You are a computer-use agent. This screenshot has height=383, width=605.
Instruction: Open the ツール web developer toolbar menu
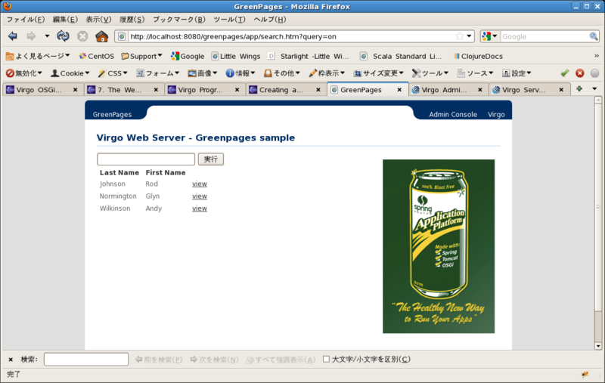coord(430,73)
